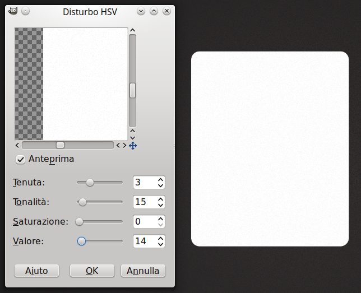Increase the Tenuta value with up stepper

coord(161,180)
